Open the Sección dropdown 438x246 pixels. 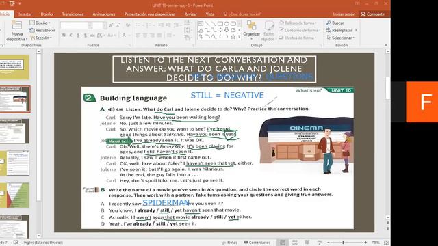pos(41,38)
